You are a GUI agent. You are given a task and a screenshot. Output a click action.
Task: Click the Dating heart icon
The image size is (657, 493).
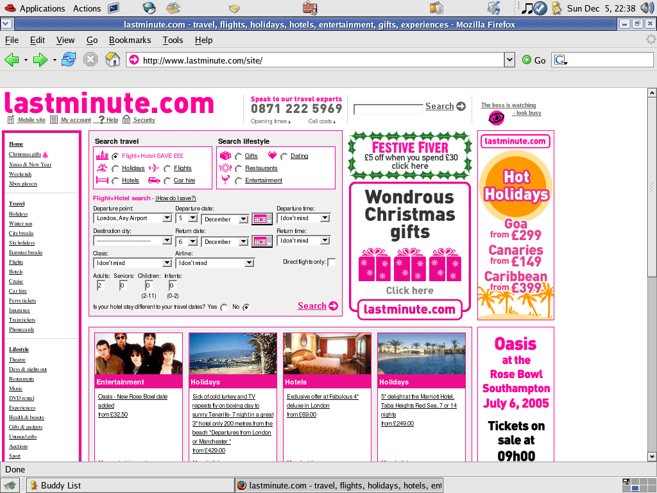272,155
